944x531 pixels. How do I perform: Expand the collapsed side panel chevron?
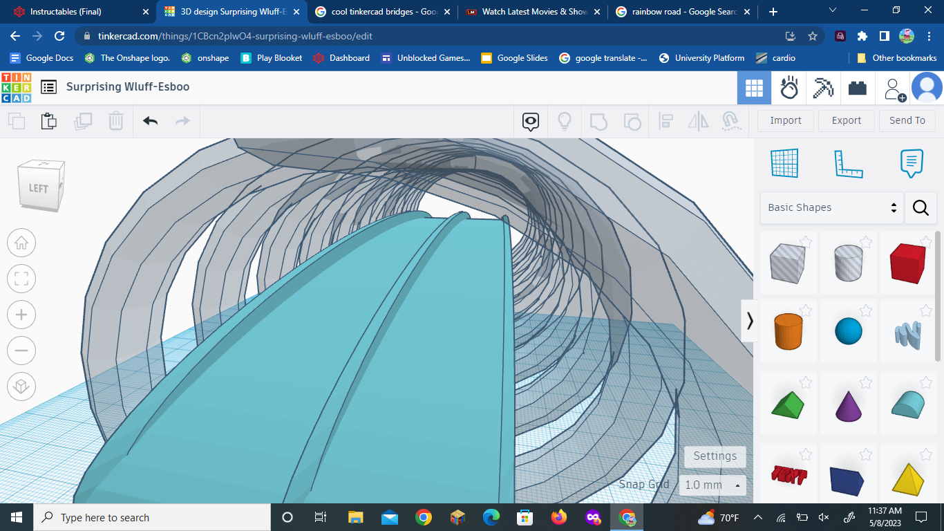(x=749, y=320)
